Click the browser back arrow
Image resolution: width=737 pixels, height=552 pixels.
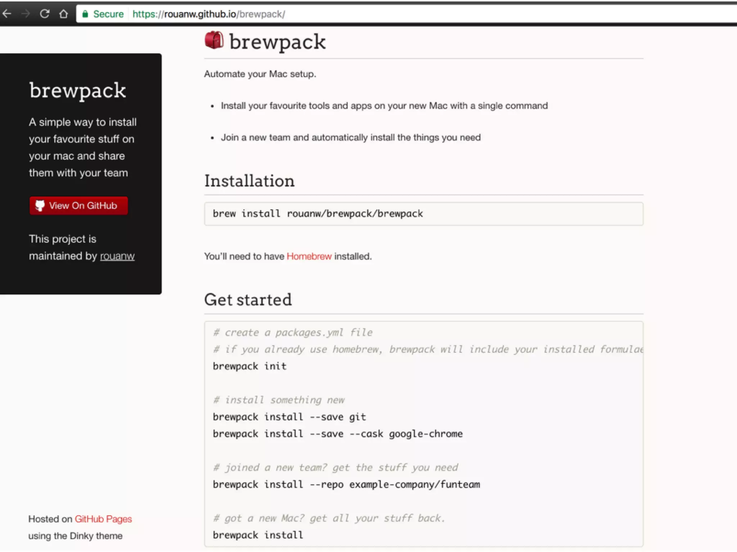click(x=7, y=14)
